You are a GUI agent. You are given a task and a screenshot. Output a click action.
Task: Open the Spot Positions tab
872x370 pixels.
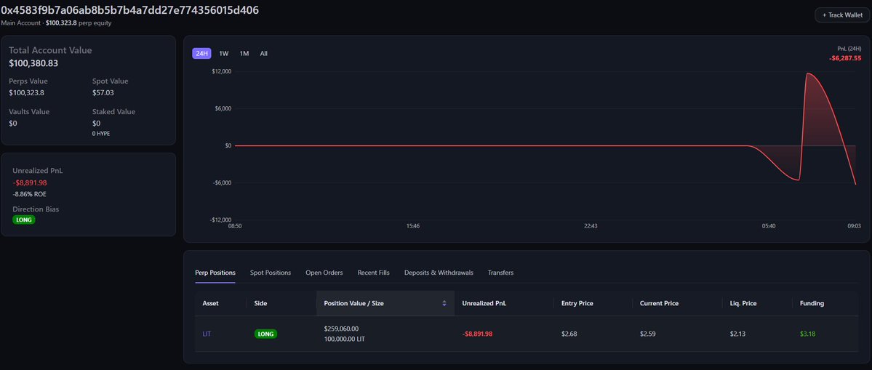point(271,273)
